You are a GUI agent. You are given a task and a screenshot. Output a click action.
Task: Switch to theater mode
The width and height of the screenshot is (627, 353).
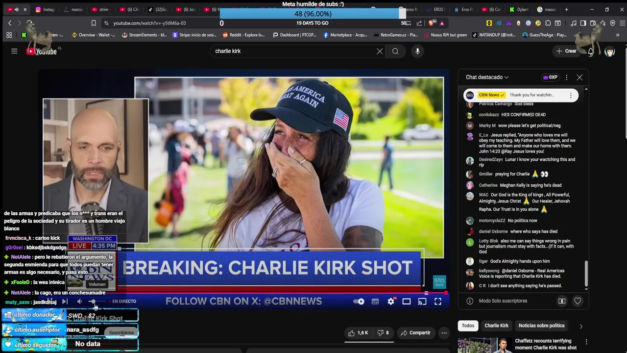[407, 302]
